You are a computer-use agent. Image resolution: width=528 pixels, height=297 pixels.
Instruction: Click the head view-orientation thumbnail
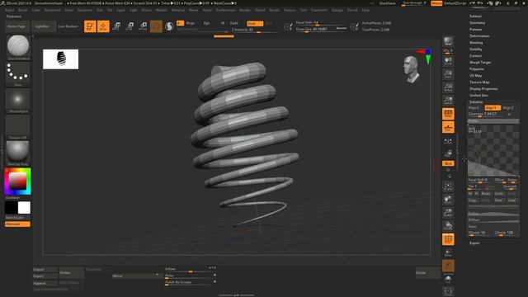click(x=412, y=69)
